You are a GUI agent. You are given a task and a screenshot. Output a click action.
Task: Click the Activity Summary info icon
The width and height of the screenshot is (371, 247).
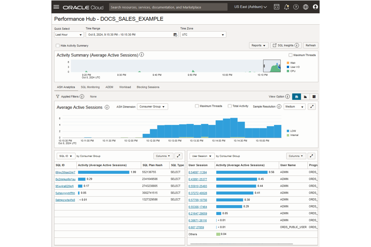click(x=142, y=55)
